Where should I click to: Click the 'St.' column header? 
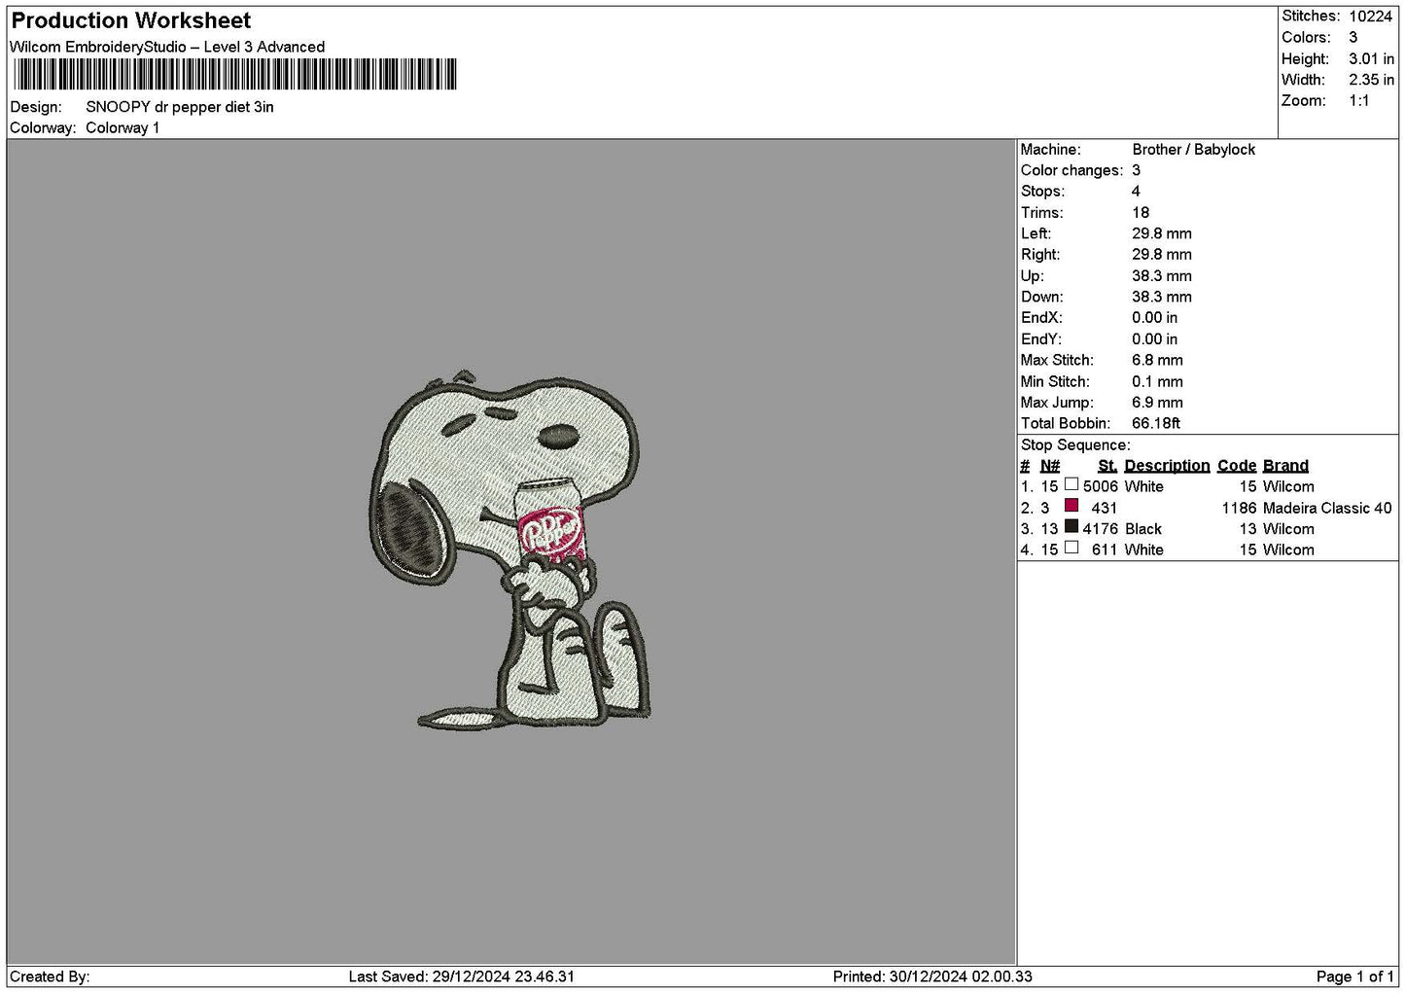[x=1107, y=466]
